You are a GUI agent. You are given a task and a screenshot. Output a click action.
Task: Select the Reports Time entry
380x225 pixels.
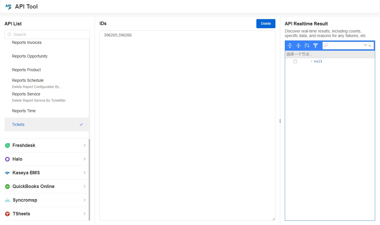tap(24, 111)
